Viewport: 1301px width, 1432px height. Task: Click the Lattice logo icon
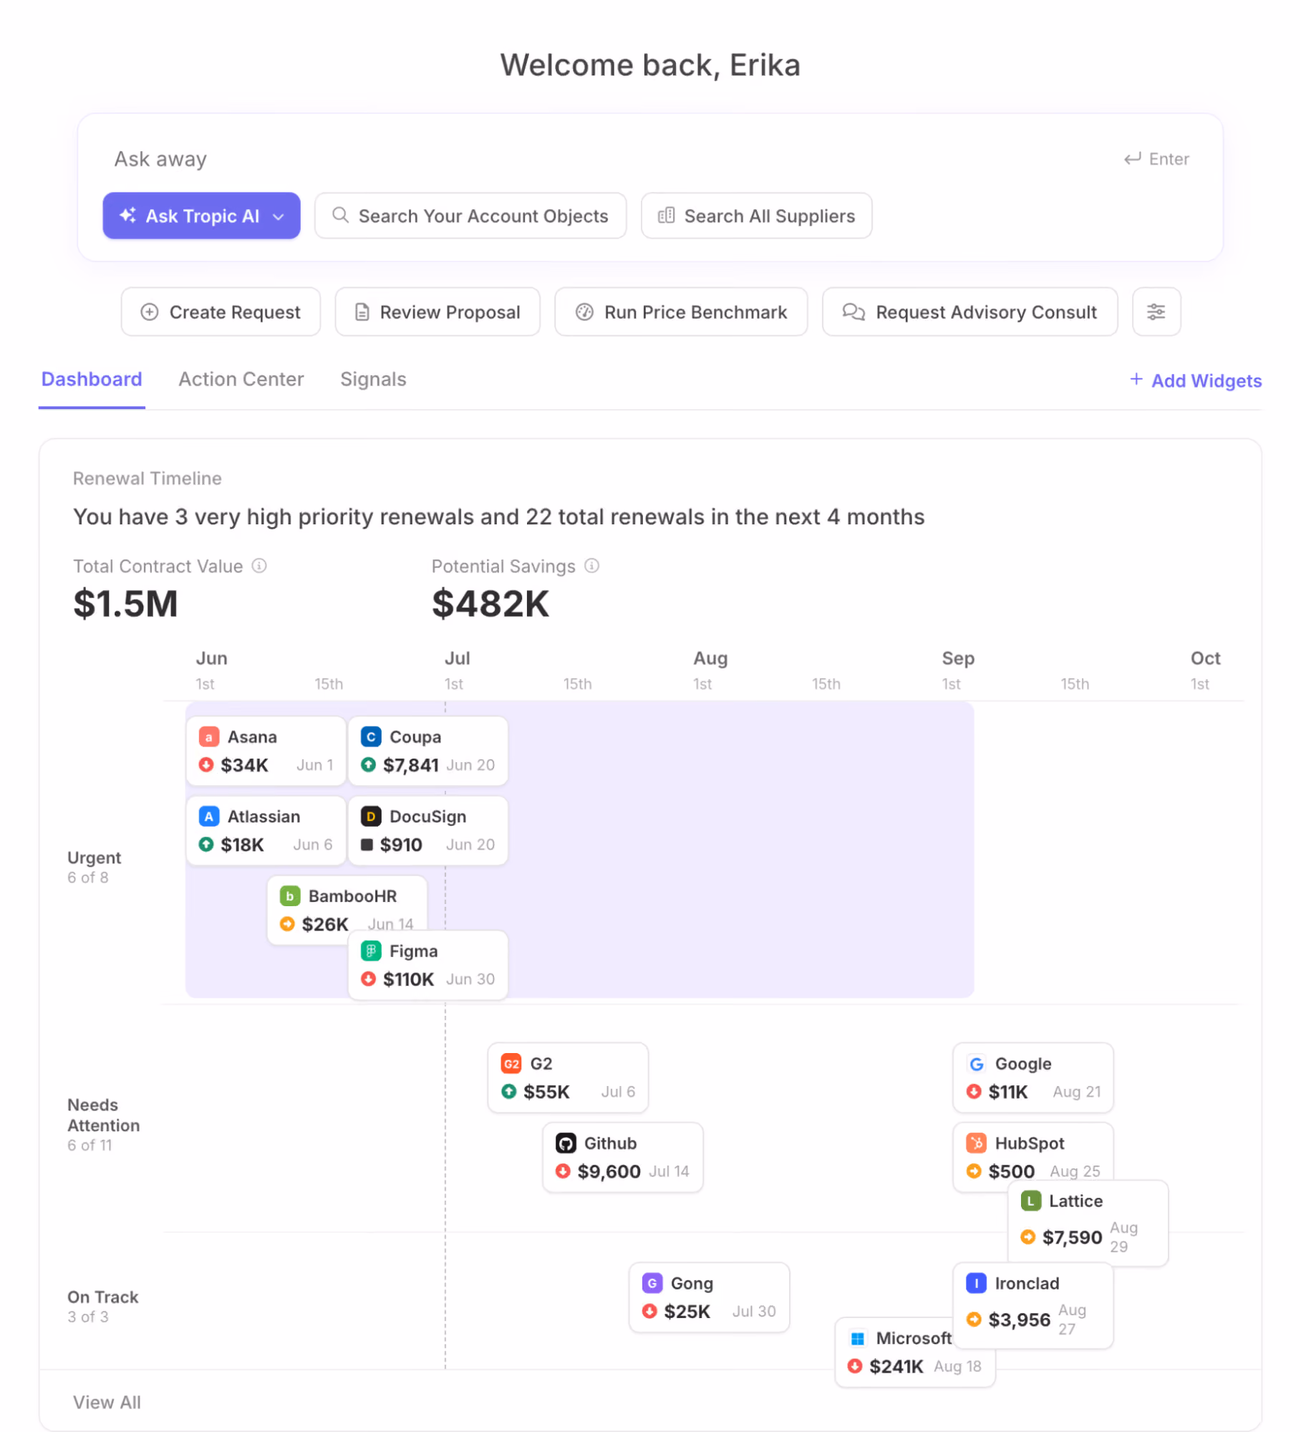(1030, 1201)
